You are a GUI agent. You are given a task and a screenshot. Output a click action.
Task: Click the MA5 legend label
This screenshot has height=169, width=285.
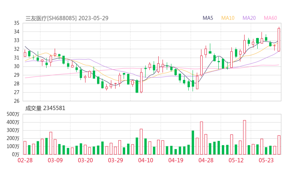click(208, 18)
